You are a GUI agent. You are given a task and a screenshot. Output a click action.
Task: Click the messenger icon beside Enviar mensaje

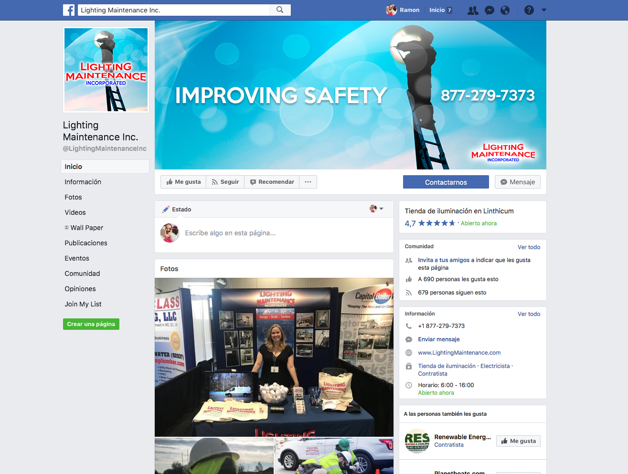[x=409, y=339]
